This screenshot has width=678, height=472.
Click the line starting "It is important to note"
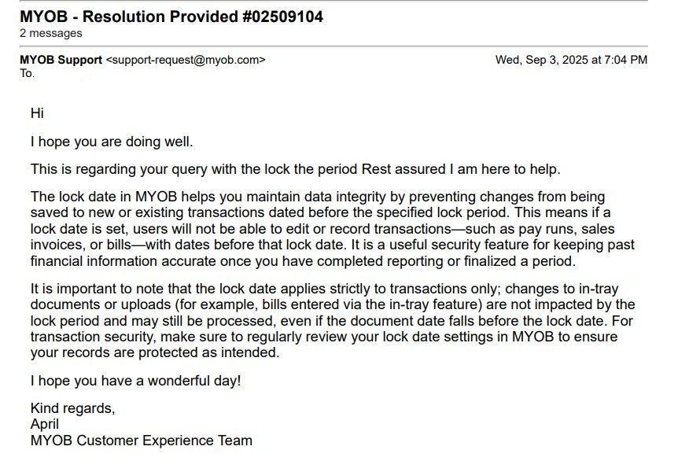[x=321, y=289]
